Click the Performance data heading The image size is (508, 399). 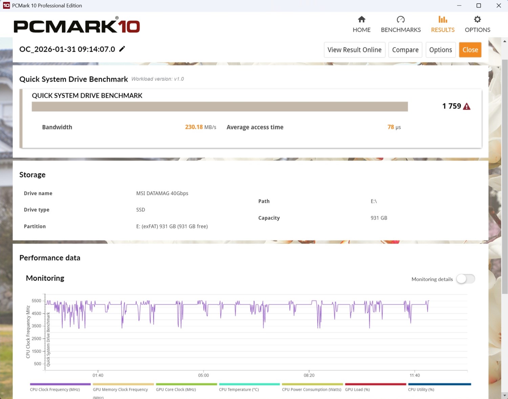click(50, 258)
